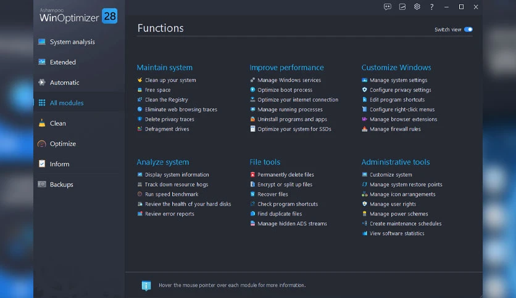
Task: Click the Backups icon in sidebar
Action: (x=42, y=184)
